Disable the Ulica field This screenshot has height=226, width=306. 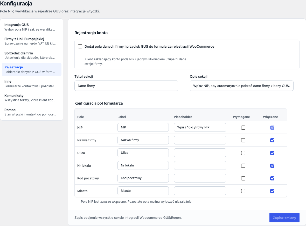pos(272,153)
